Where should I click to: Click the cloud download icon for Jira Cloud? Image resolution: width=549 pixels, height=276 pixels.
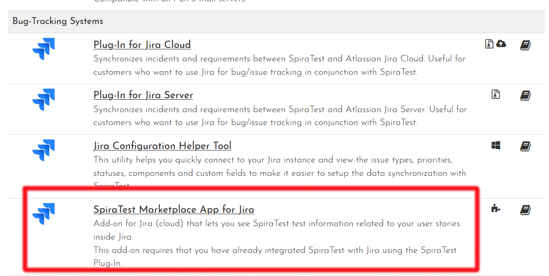(501, 44)
